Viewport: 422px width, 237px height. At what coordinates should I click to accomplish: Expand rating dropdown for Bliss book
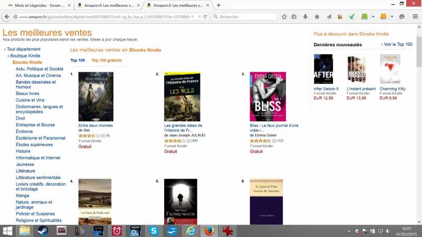274,141
